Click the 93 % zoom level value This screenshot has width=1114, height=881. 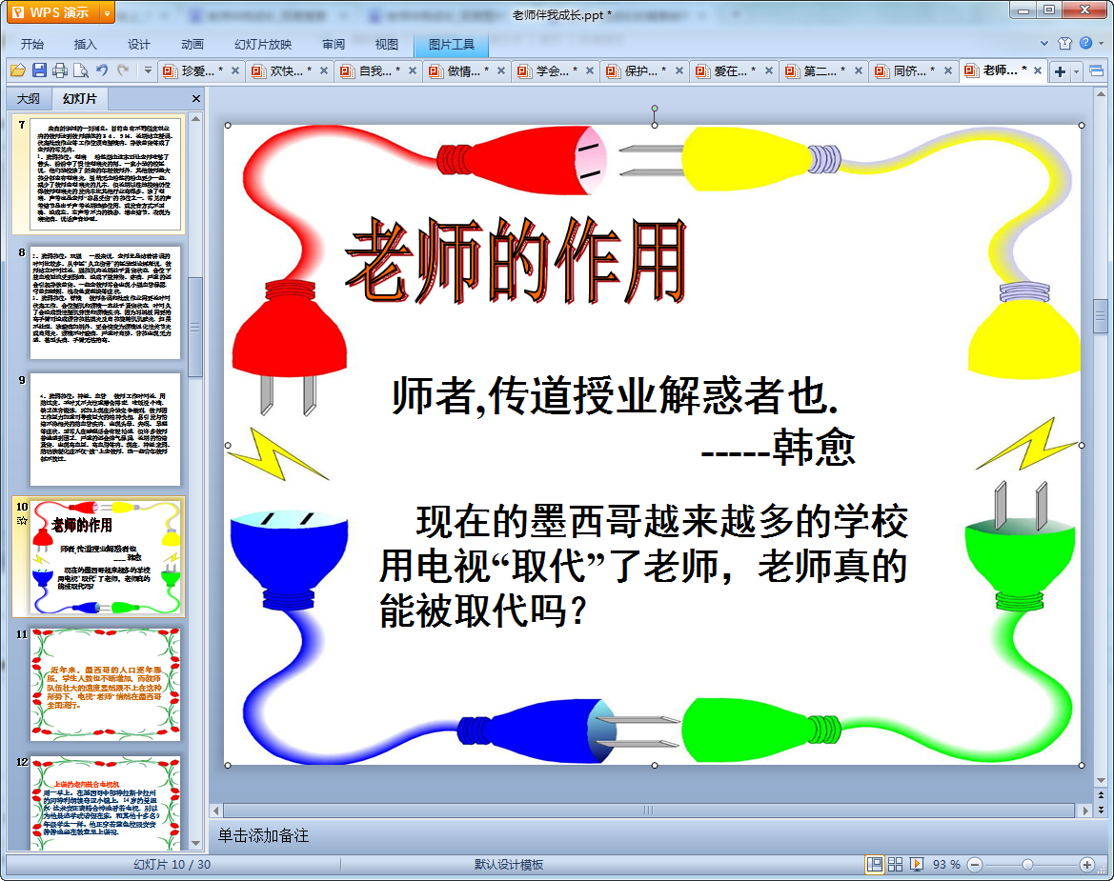pos(946,864)
